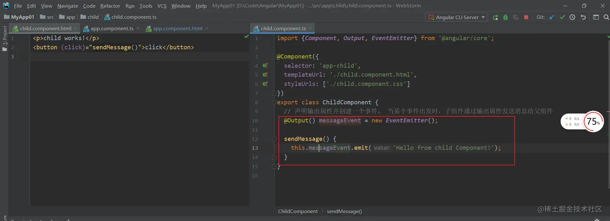
Task: Update project with the blue Git arrow
Action: pyautogui.click(x=552, y=17)
